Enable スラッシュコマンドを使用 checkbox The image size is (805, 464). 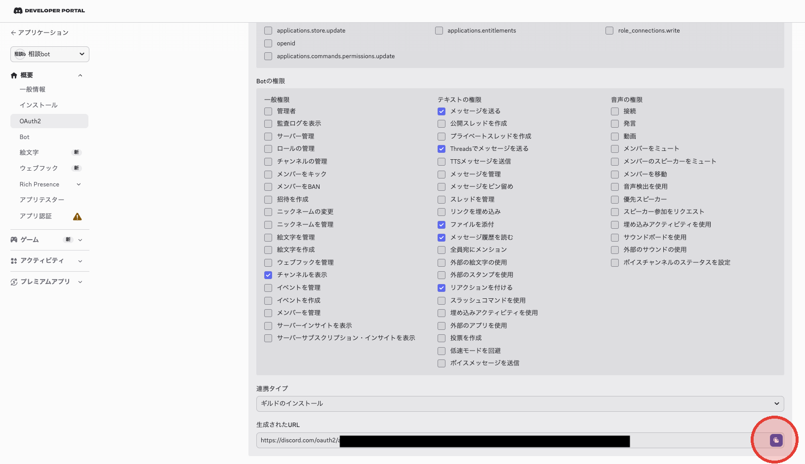pos(442,301)
